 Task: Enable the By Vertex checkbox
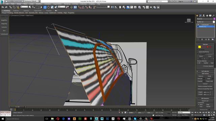tap(198, 50)
